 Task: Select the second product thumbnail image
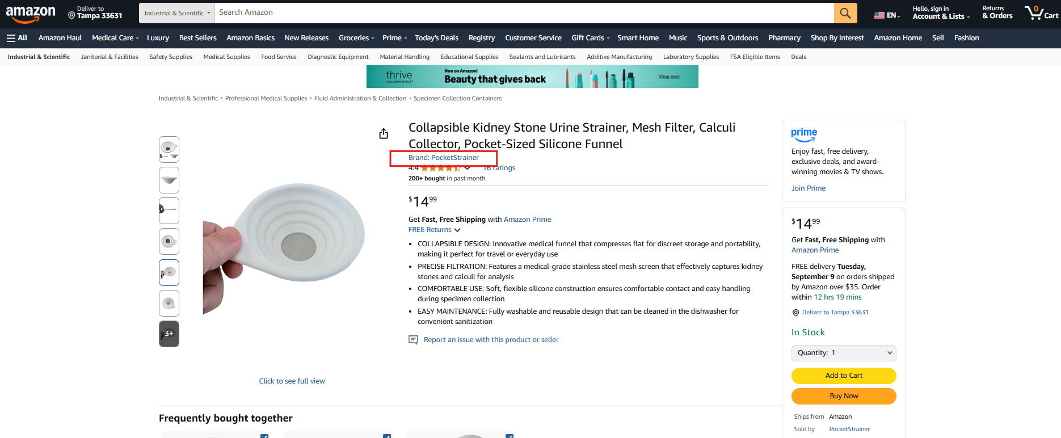[169, 180]
